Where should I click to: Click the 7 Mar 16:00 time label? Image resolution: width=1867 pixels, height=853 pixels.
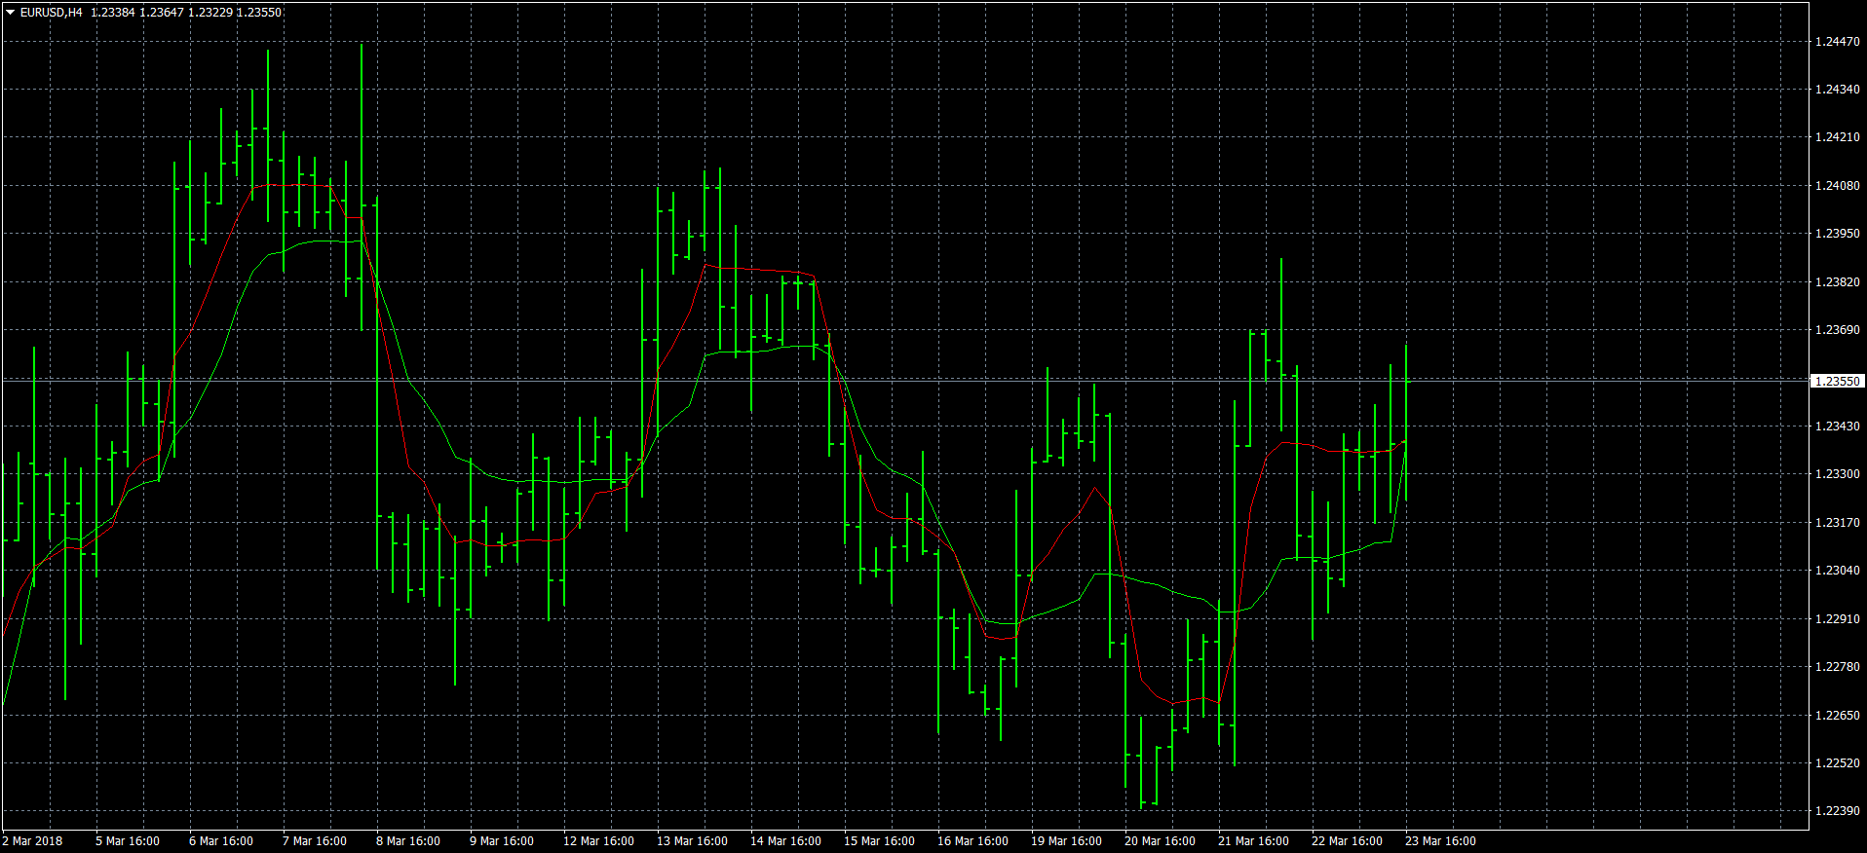tap(315, 841)
